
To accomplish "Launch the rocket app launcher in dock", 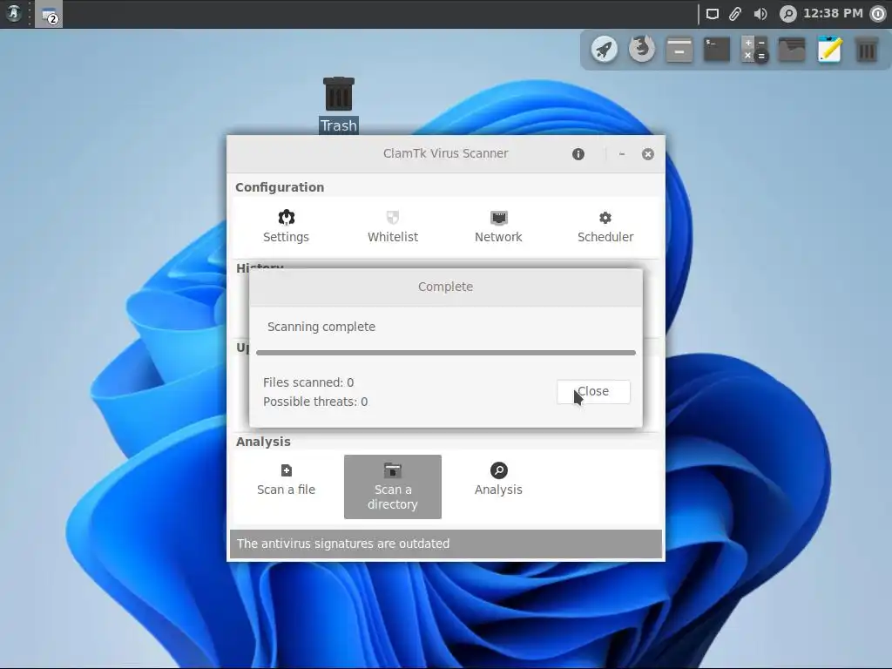I will click(x=604, y=50).
